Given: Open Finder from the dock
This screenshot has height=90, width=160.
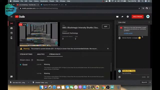Looking at the screenshot, I should [x=41, y=87].
